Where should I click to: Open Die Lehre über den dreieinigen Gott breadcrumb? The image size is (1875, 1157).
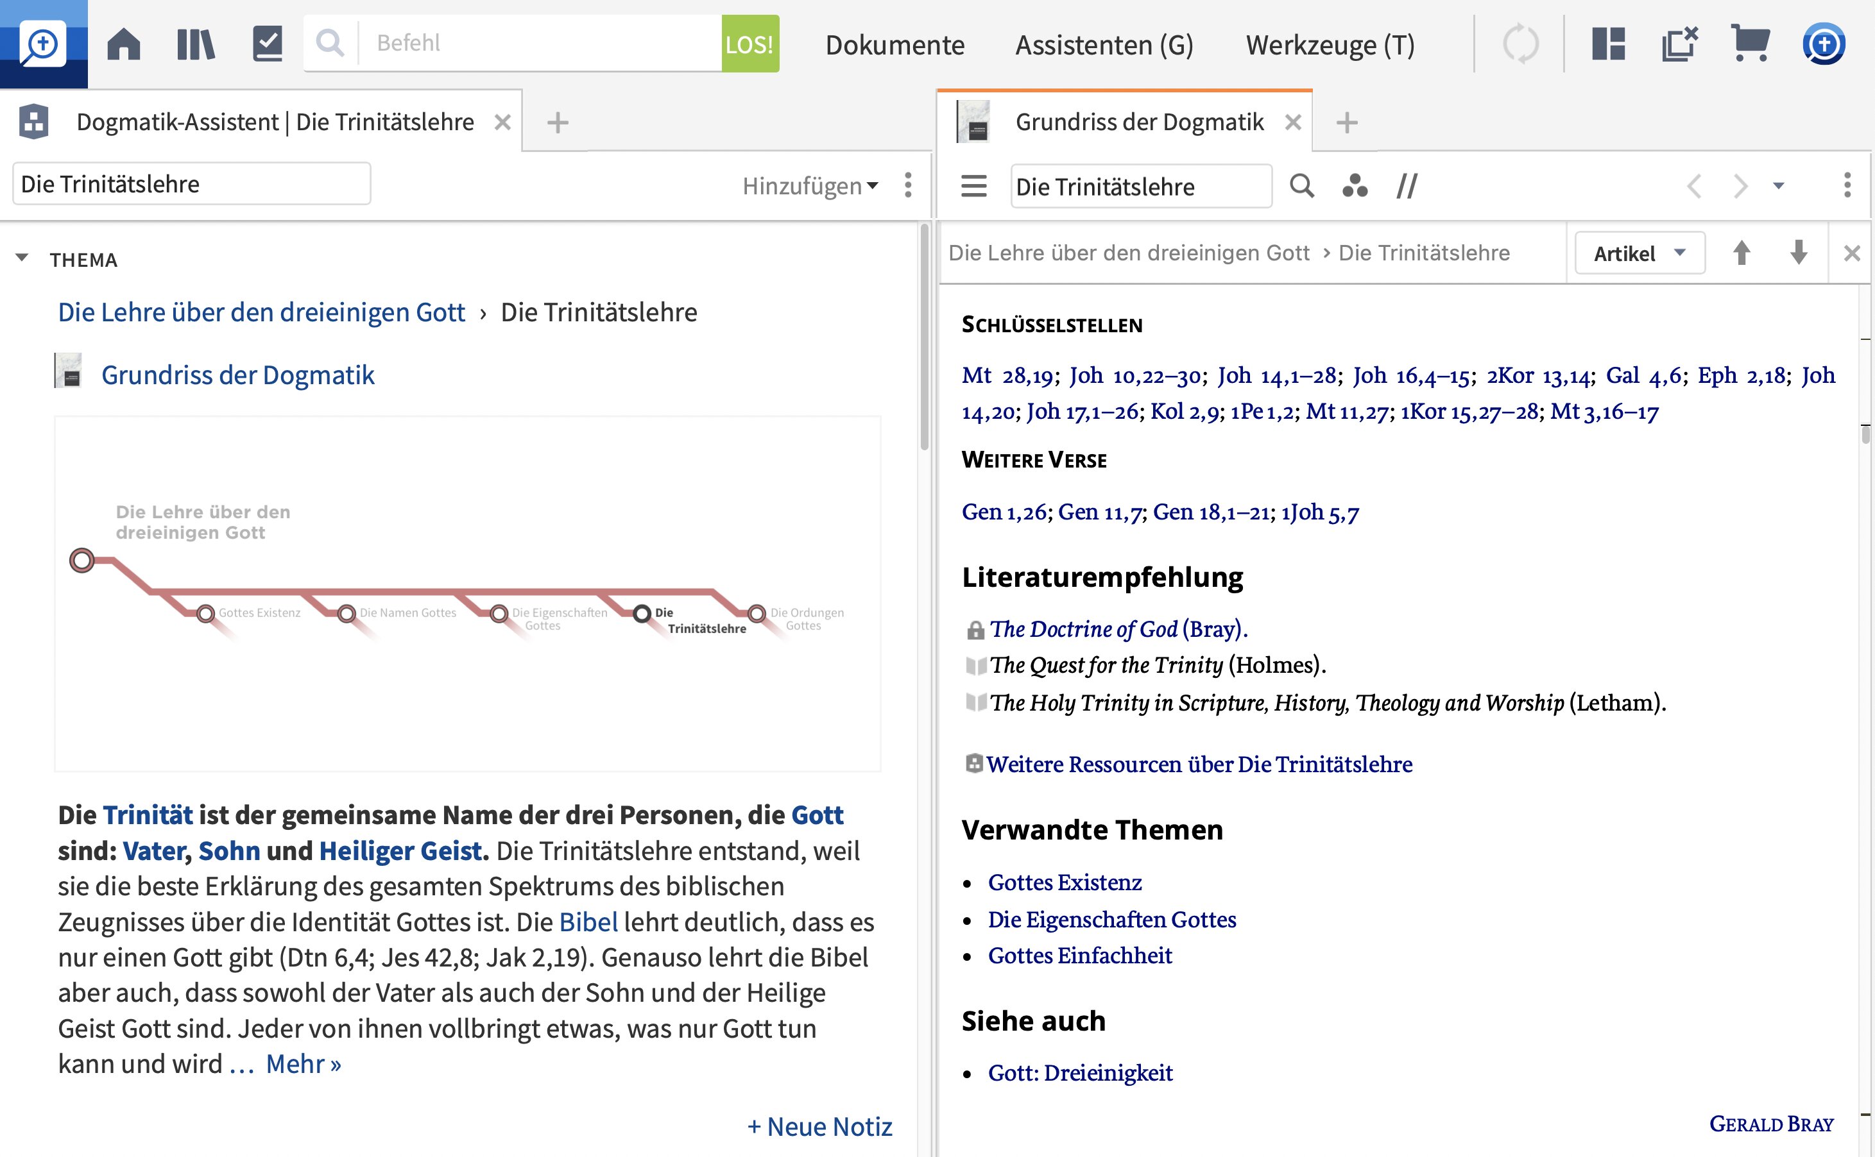[x=261, y=312]
